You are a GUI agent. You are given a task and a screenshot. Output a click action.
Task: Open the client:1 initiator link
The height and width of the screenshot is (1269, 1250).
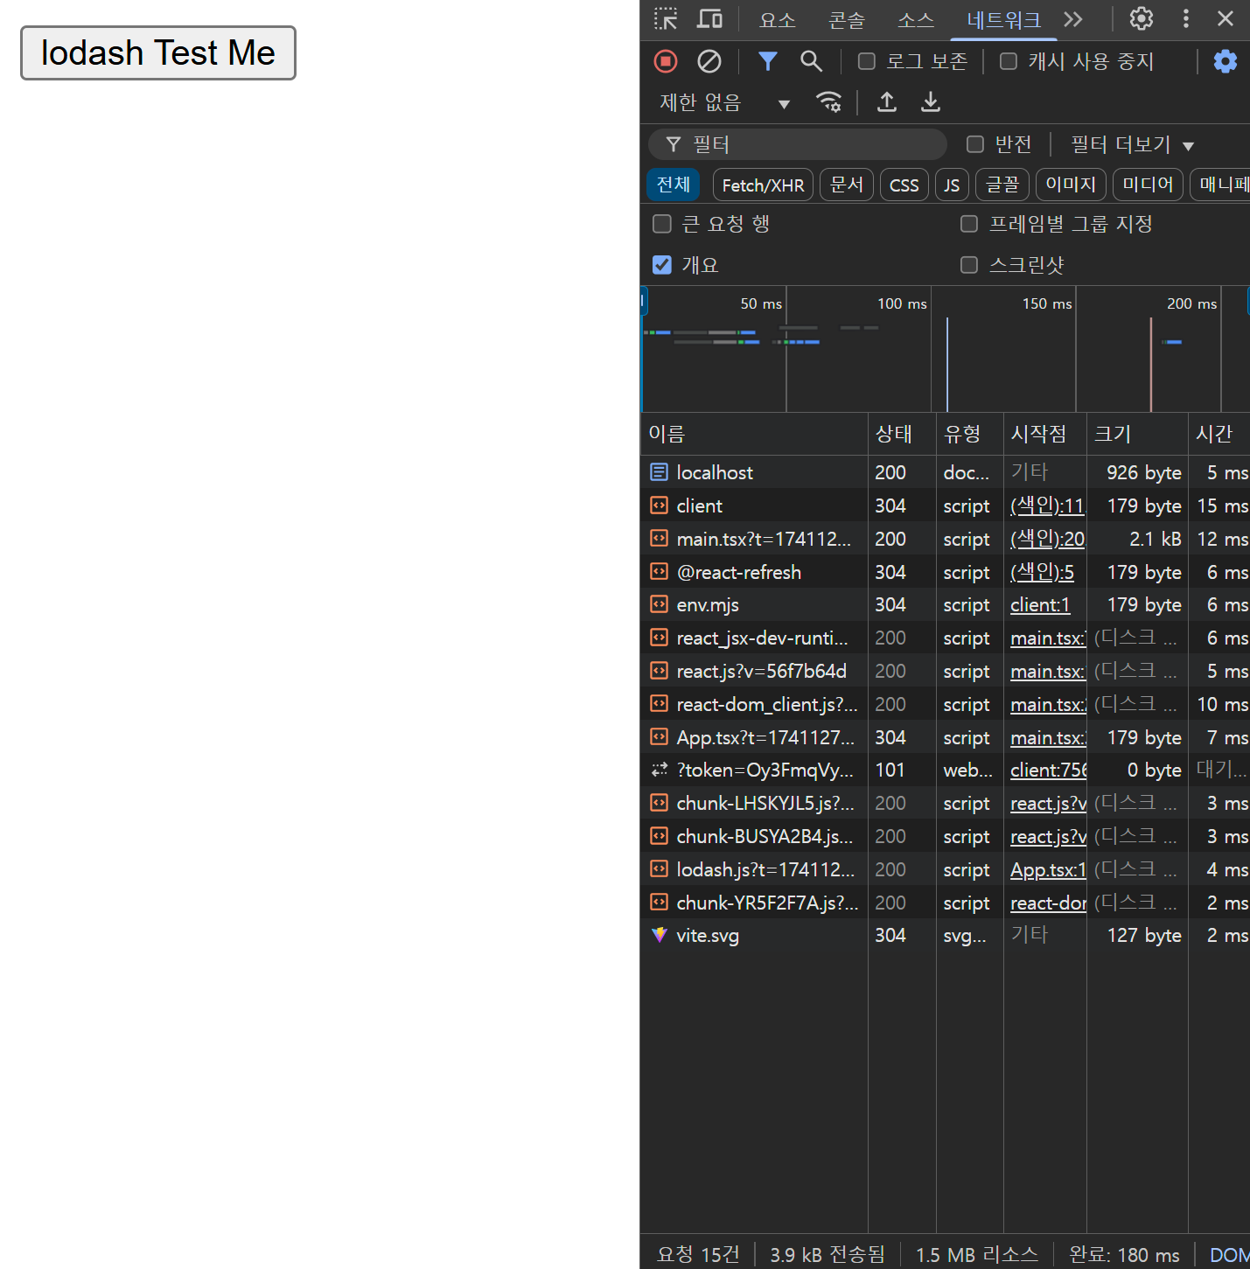coord(1040,605)
